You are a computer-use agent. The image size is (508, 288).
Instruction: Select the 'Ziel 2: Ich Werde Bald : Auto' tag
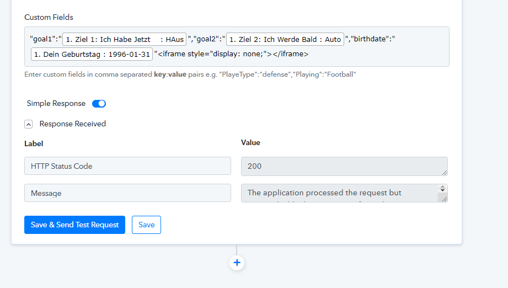tap(285, 39)
